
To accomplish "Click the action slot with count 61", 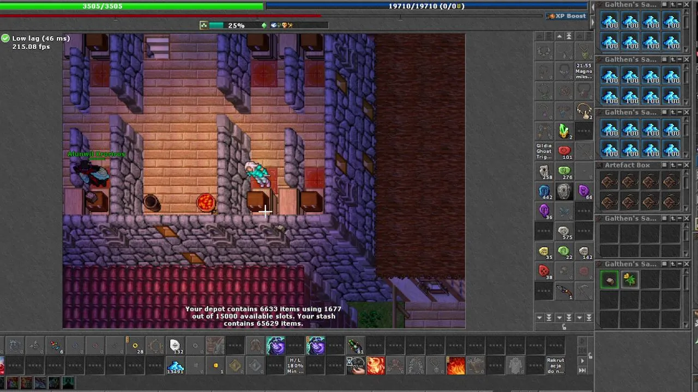I will [x=355, y=346].
